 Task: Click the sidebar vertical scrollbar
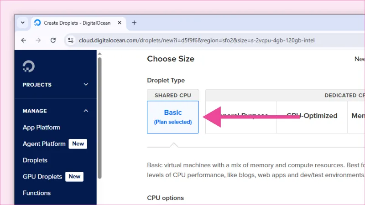(x=99, y=118)
